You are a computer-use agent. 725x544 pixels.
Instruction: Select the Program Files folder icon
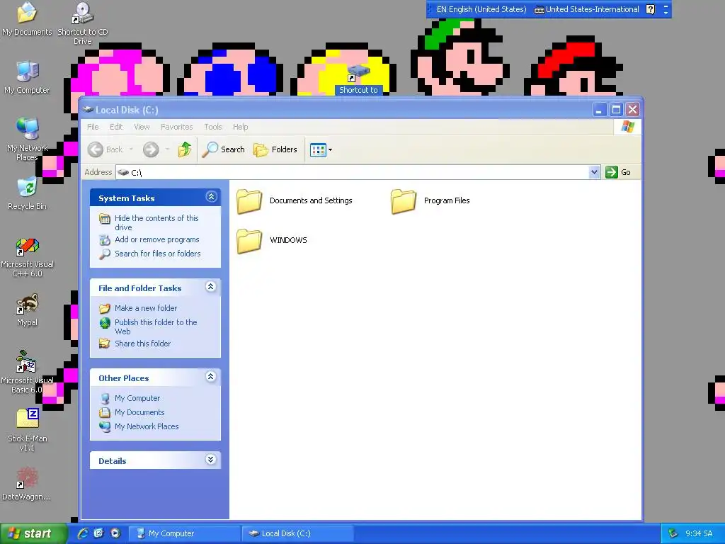pyautogui.click(x=404, y=201)
